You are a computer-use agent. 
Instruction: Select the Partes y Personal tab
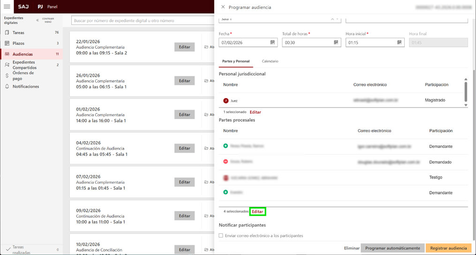pyautogui.click(x=236, y=61)
